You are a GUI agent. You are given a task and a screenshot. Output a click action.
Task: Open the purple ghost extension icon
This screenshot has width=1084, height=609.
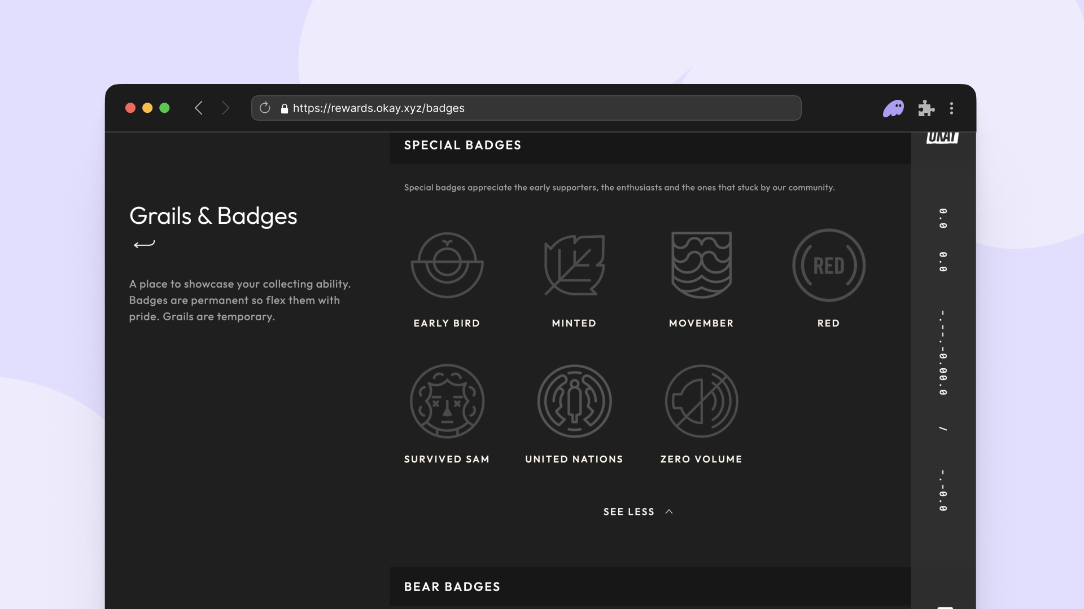coord(893,108)
